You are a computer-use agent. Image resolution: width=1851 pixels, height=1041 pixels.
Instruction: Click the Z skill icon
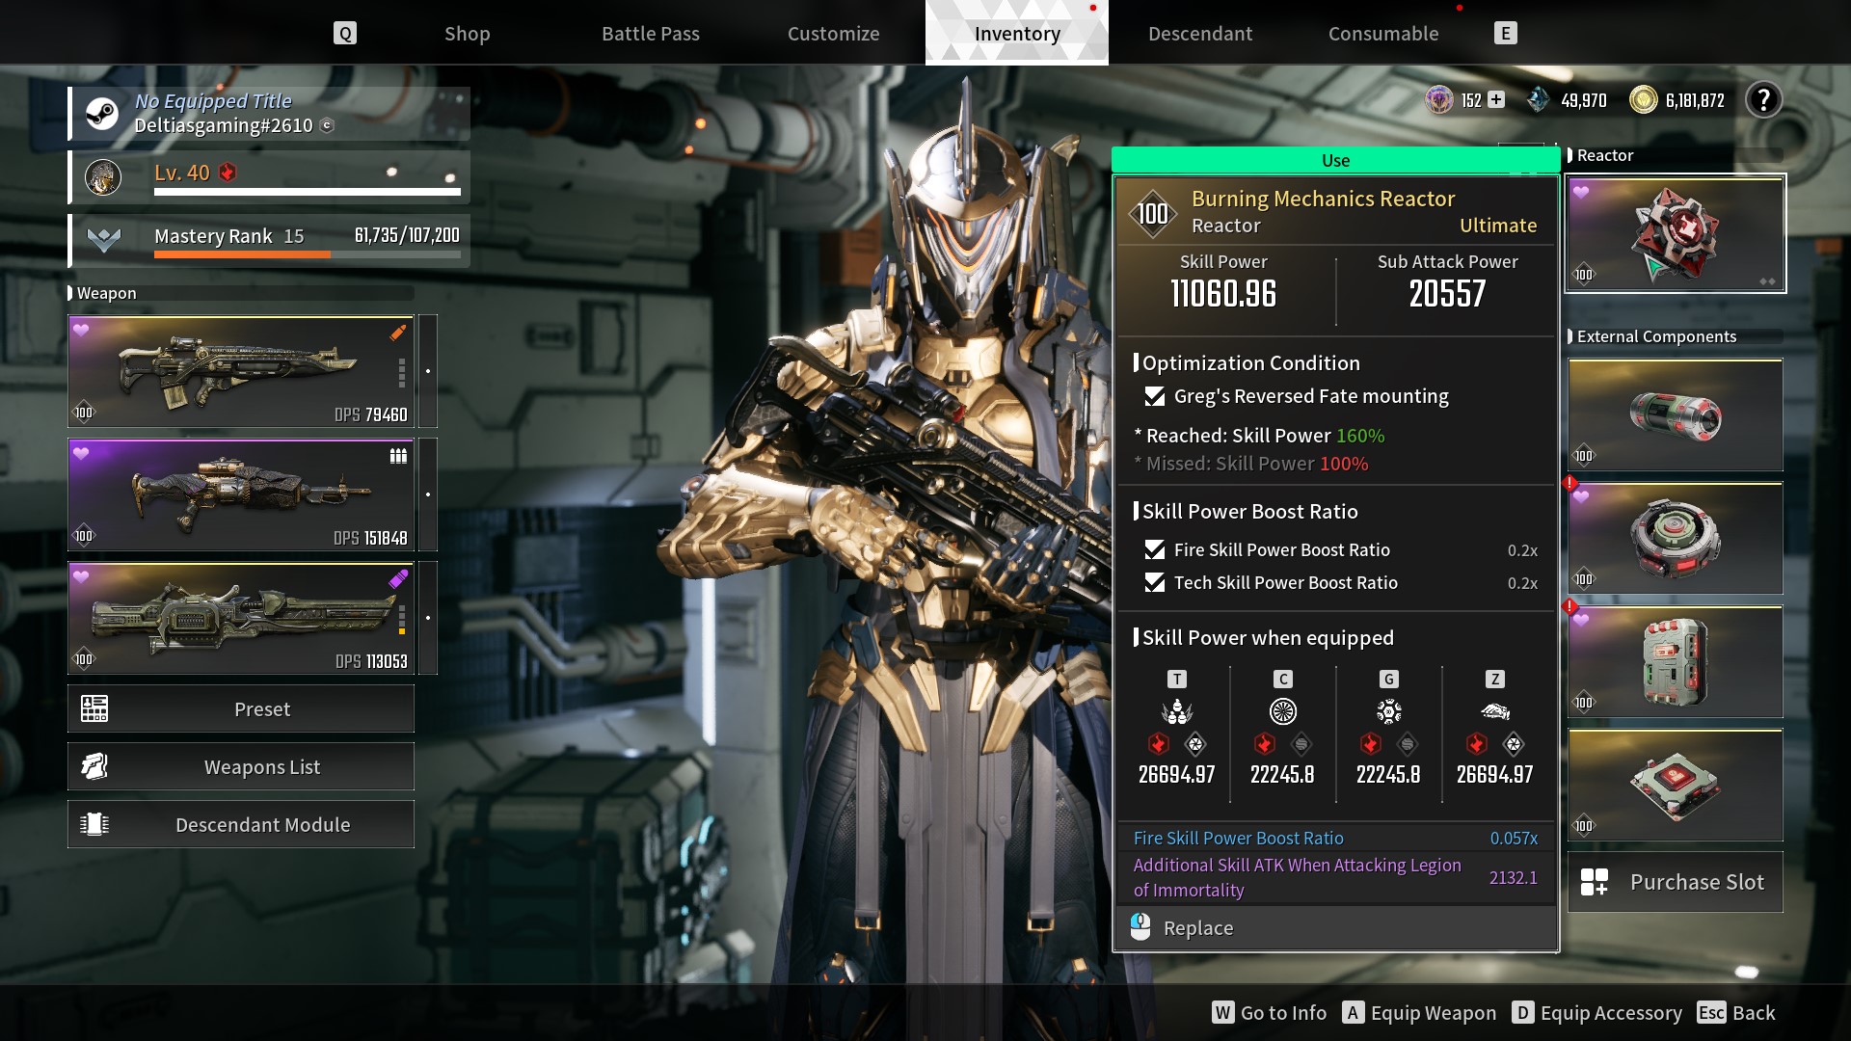(x=1495, y=712)
